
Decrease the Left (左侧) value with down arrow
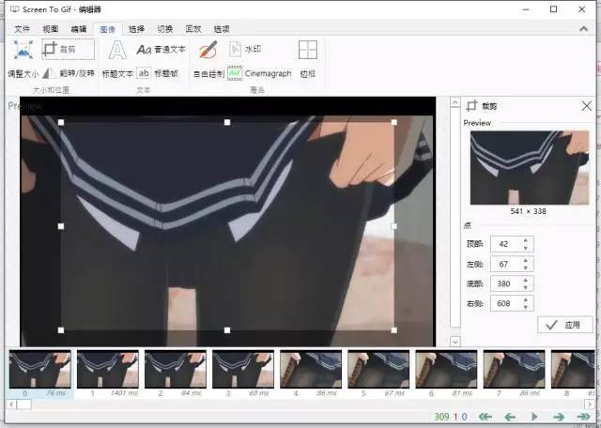click(526, 267)
